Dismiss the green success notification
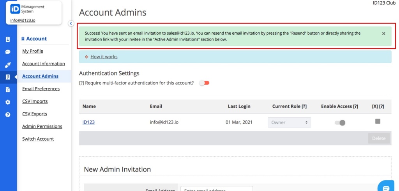Screen dimensions: 399x191 (383, 34)
